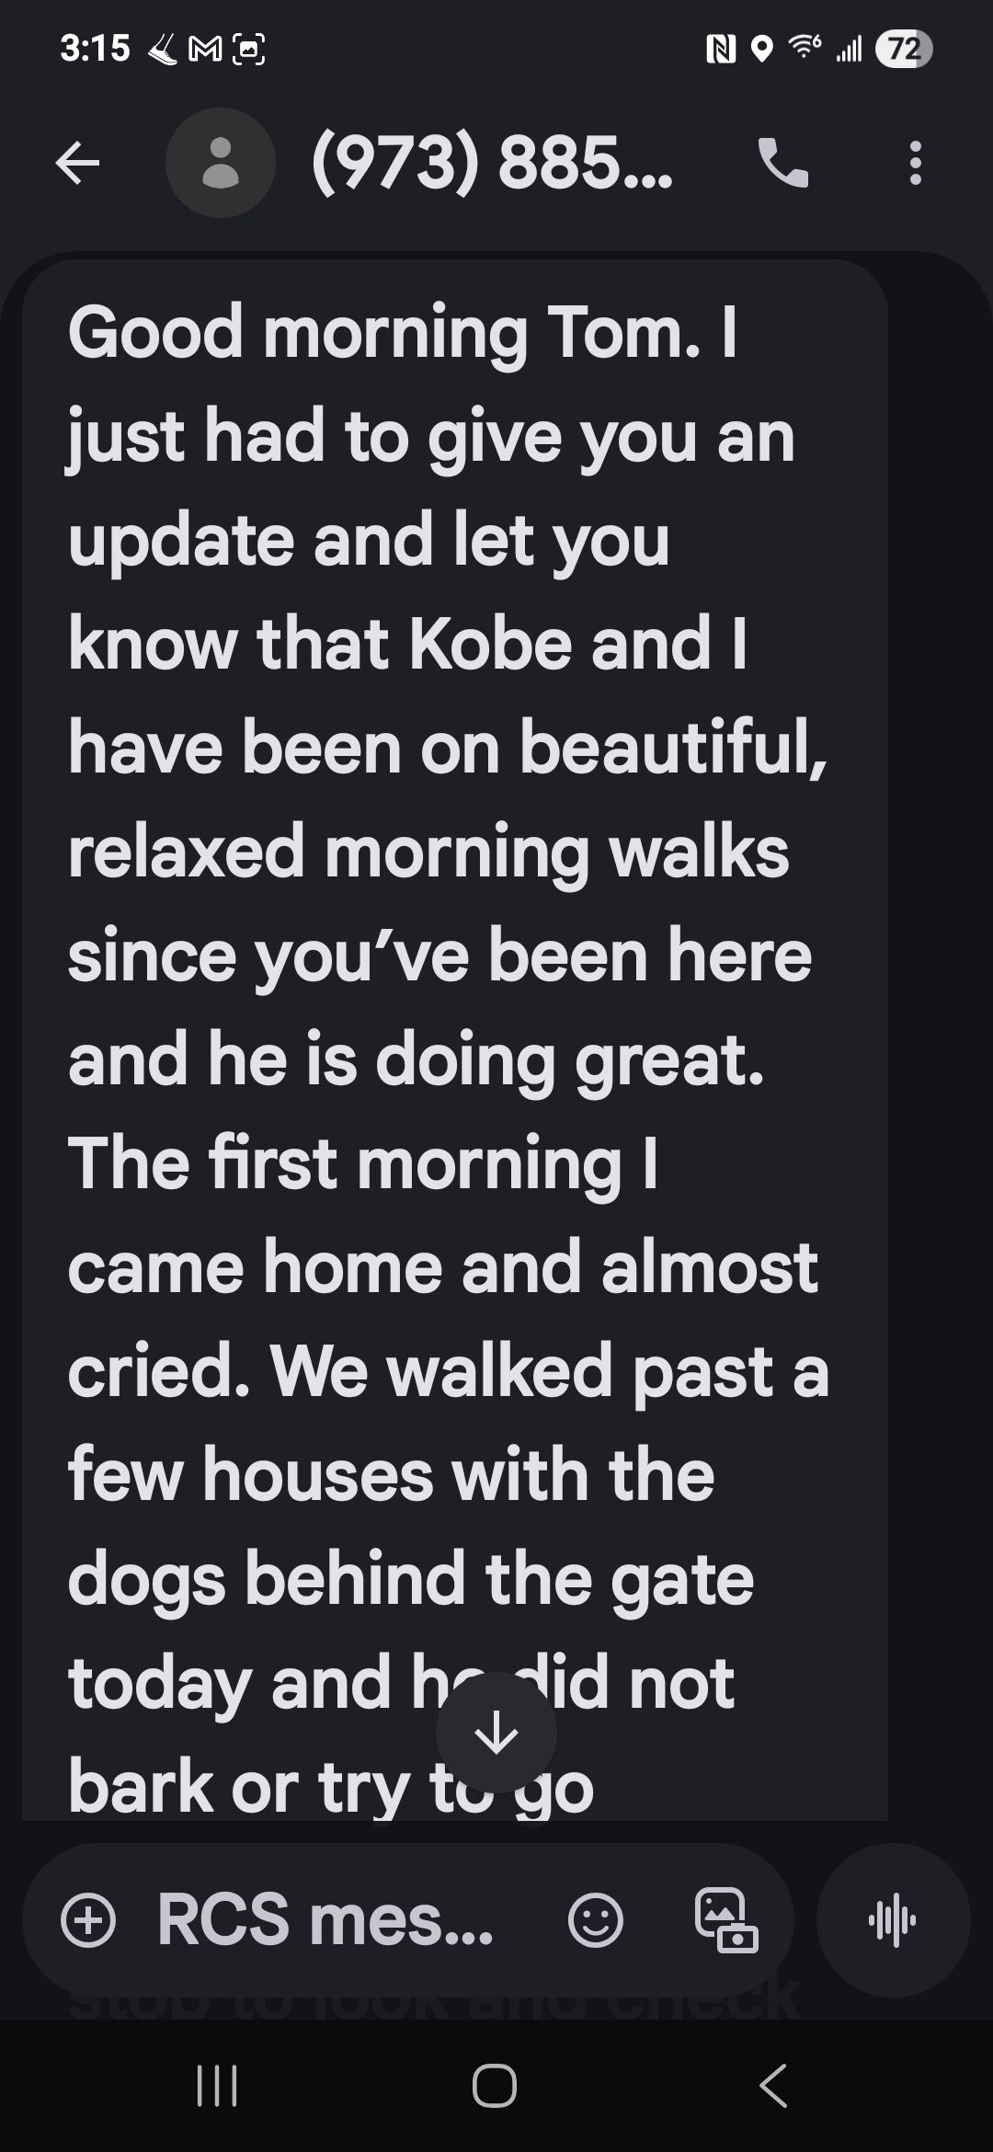Tap the back arrow to leave conversation

pyautogui.click(x=77, y=164)
